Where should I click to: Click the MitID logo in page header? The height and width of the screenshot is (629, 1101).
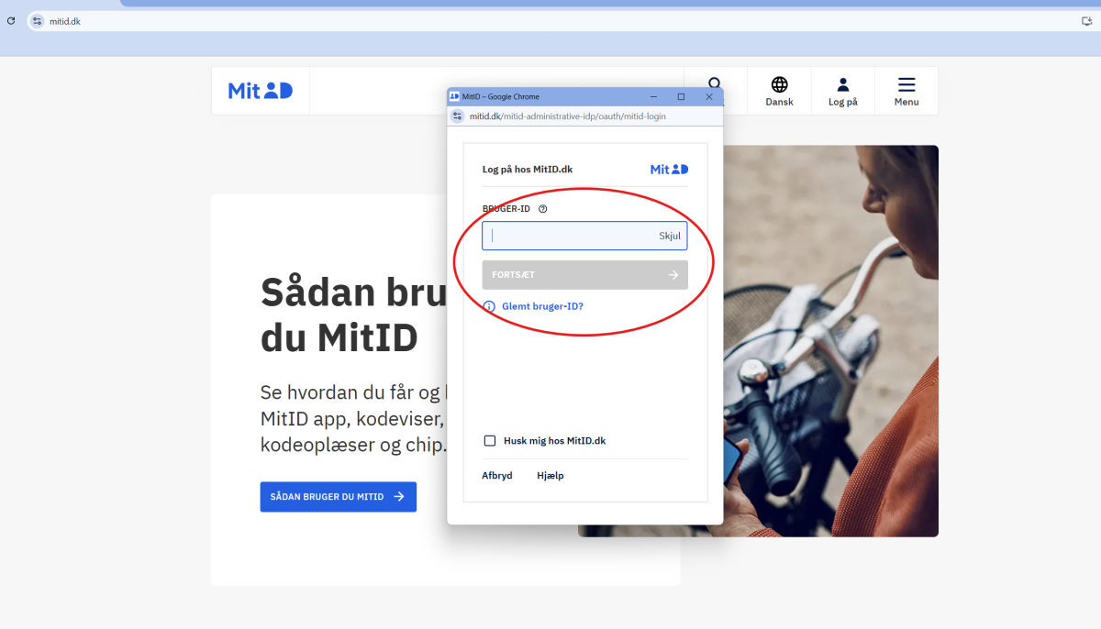[260, 90]
